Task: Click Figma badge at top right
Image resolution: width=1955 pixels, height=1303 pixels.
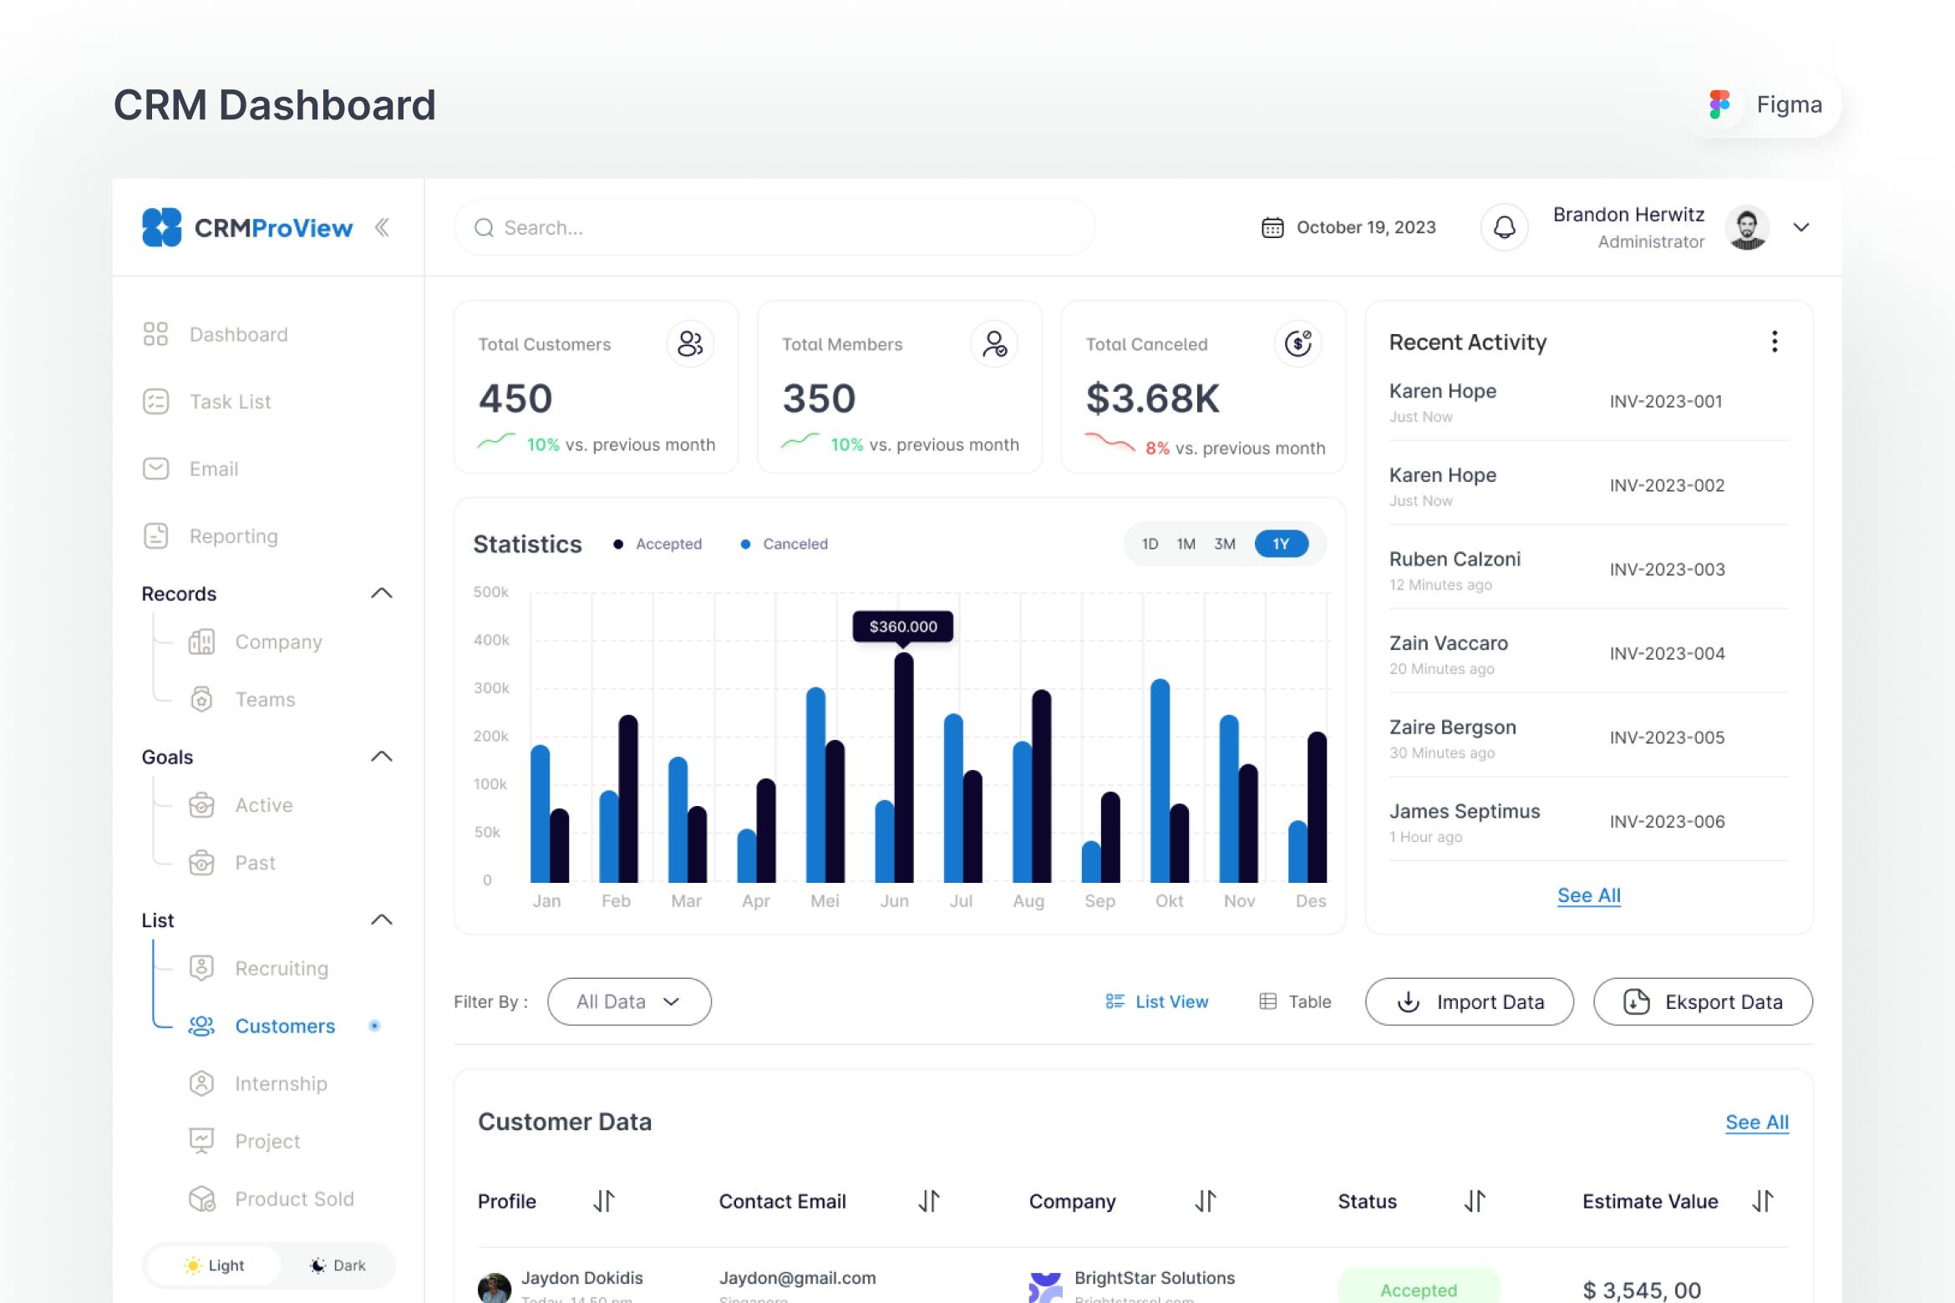Action: [x=1764, y=104]
